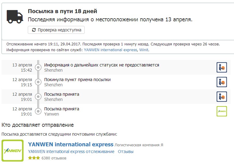Image resolution: width=234 pixels, height=164 pixels.
Task: Click the "6380 отзывов" review count
Action: pyautogui.click(x=54, y=158)
